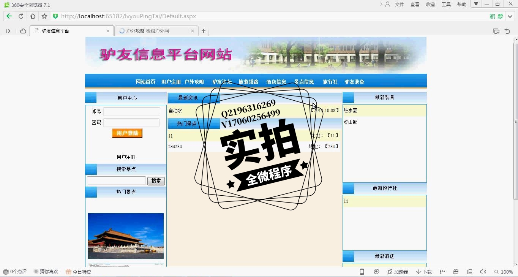
Task: Open 景点信息 in the navigation bar
Action: tap(304, 82)
